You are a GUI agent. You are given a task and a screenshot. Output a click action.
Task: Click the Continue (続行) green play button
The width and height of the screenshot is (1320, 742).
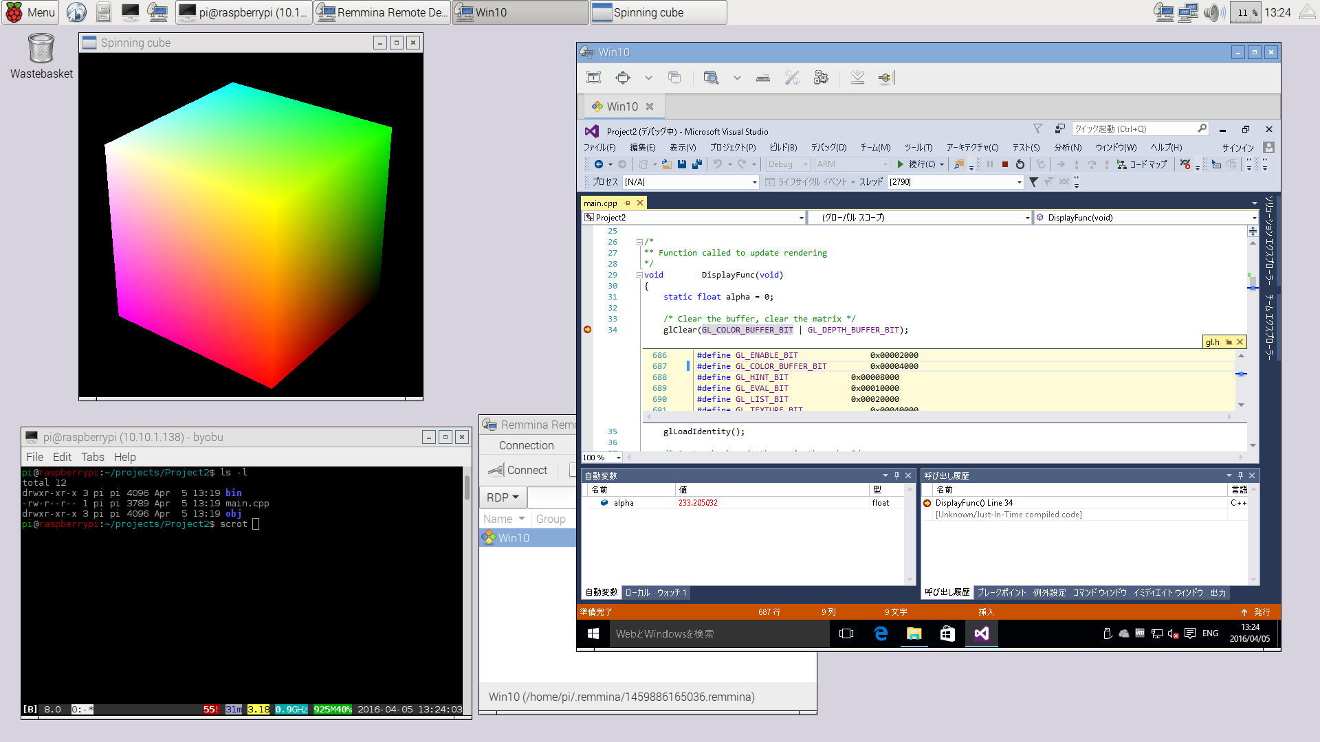point(900,164)
